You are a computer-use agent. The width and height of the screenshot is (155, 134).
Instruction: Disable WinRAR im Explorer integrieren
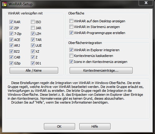(71, 50)
